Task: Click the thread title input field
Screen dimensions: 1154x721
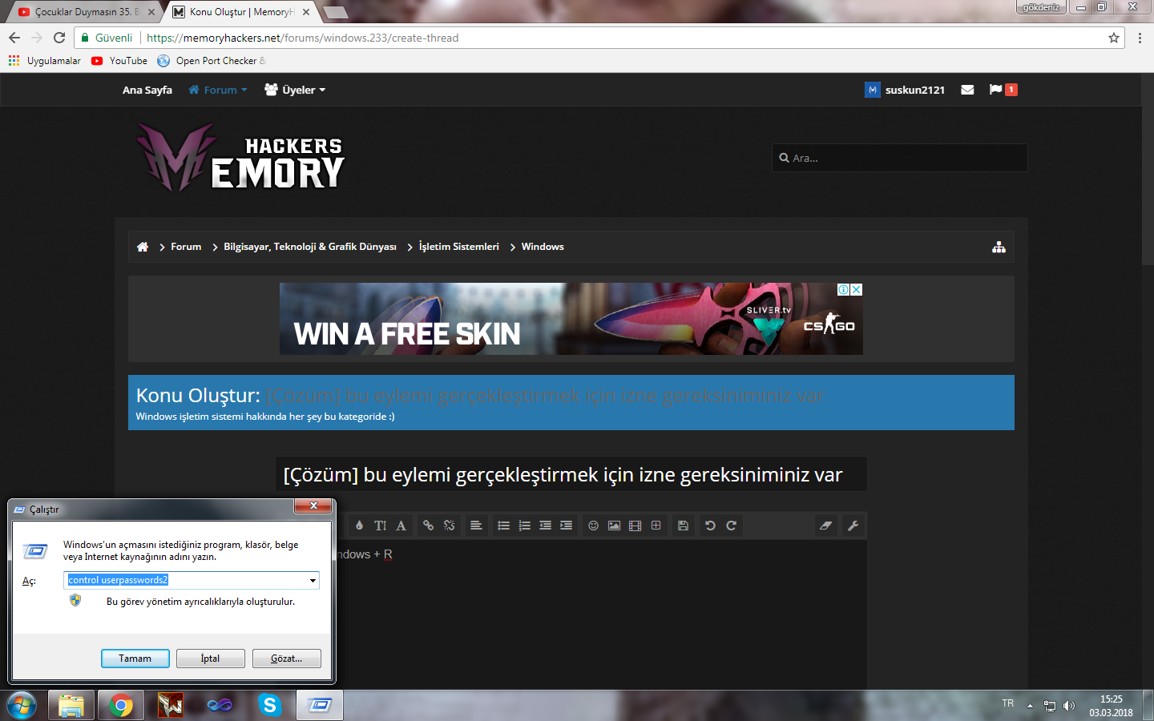Action: tap(571, 474)
